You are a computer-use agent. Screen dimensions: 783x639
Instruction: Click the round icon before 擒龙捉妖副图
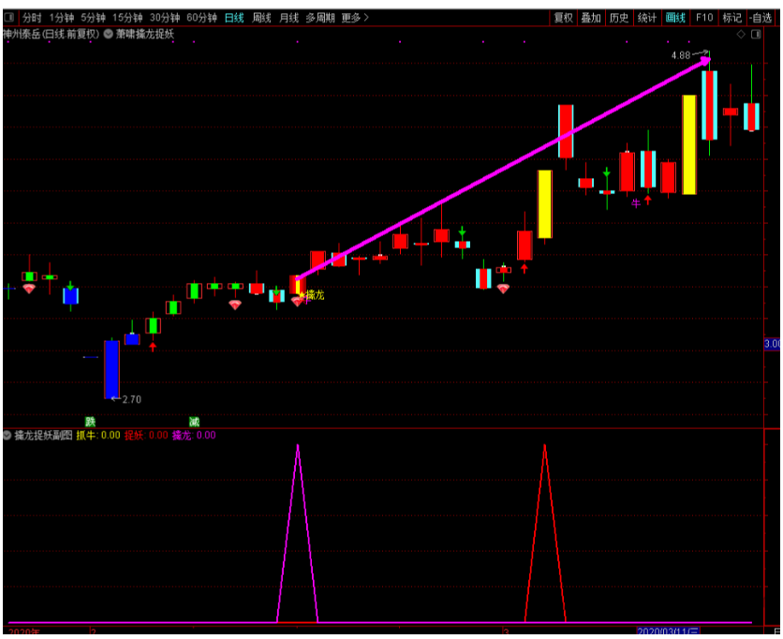7,436
